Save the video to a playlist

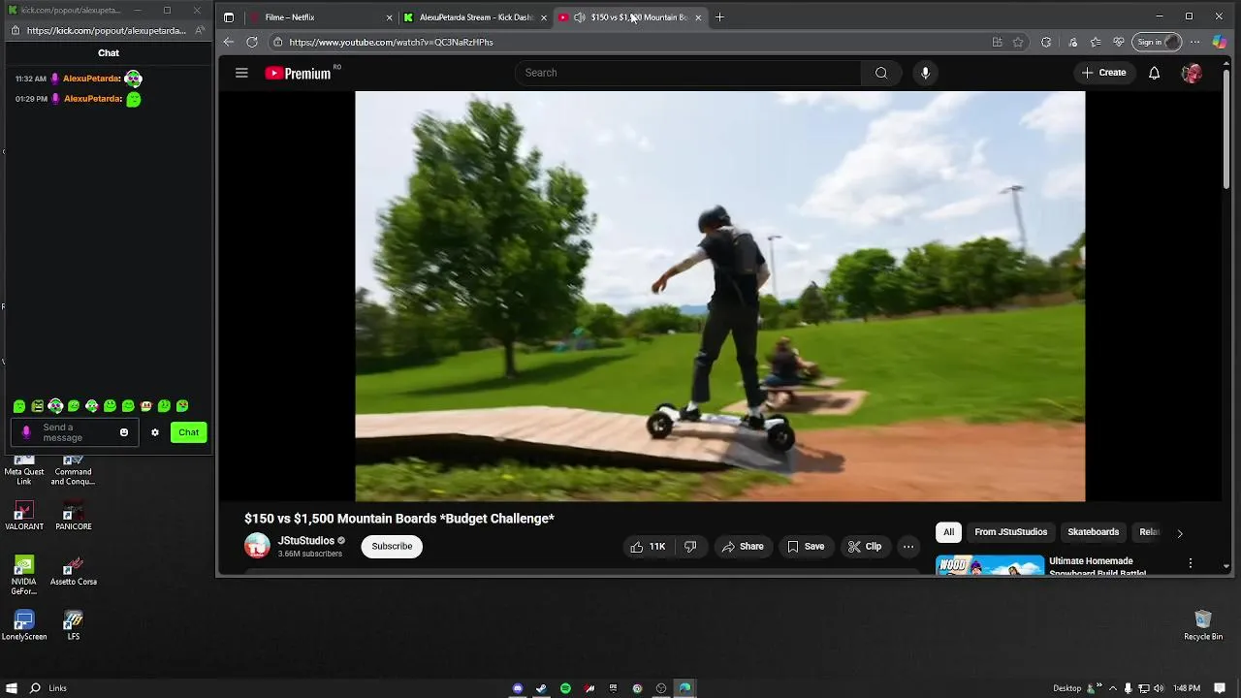tap(806, 547)
